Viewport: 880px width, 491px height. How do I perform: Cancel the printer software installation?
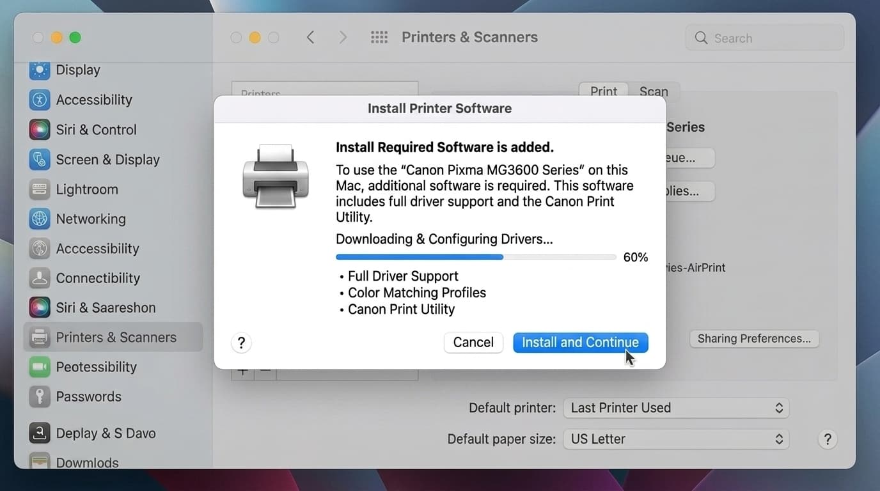coord(473,343)
